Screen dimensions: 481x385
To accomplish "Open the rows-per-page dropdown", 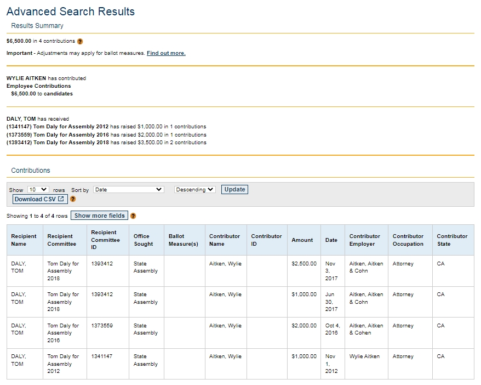I will [x=38, y=190].
